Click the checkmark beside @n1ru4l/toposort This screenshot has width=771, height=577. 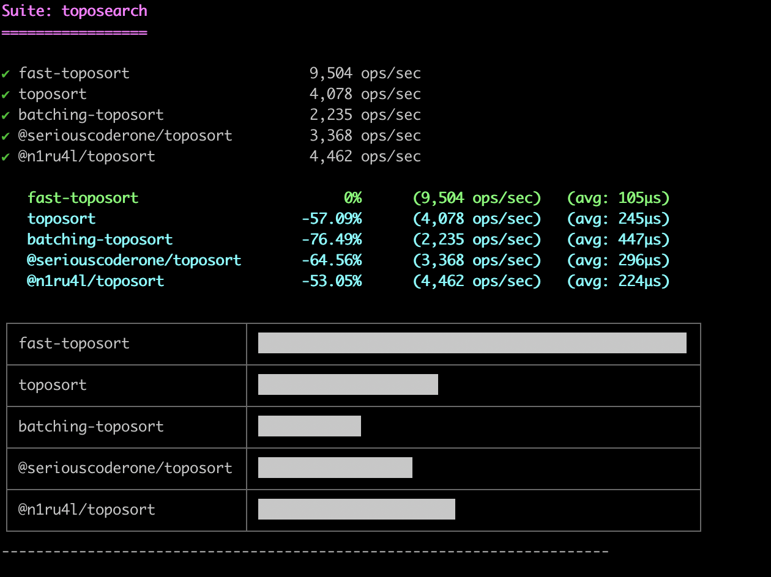[x=6, y=156]
